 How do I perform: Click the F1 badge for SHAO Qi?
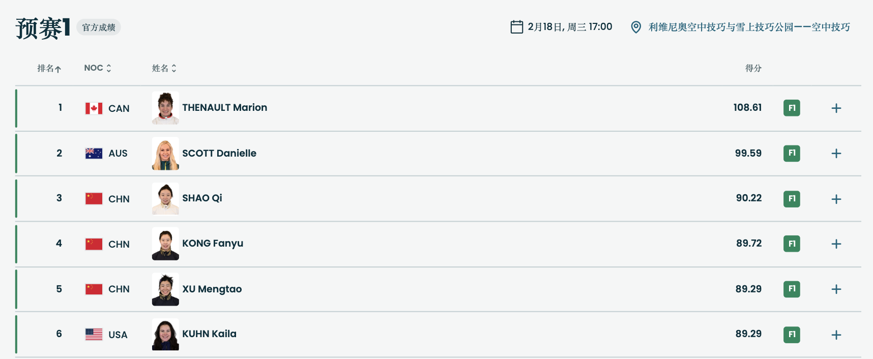tap(792, 199)
